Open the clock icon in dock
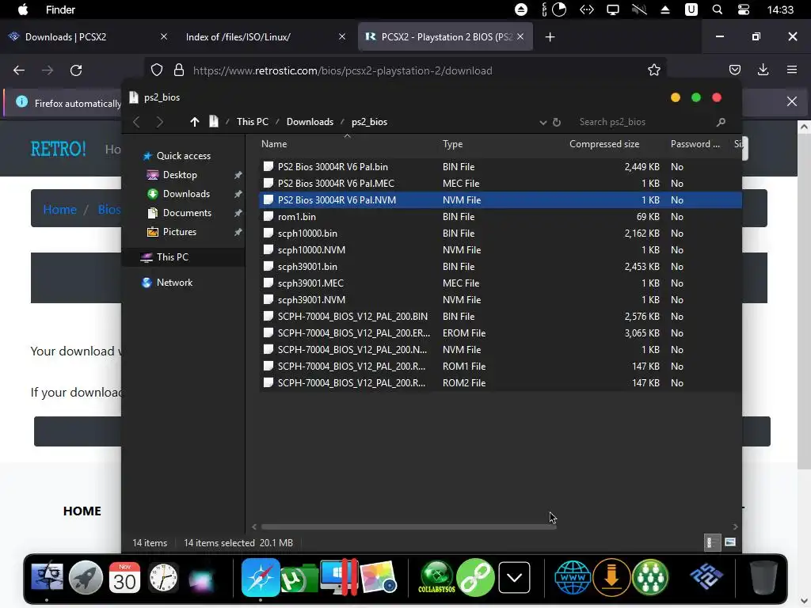 pos(163,577)
